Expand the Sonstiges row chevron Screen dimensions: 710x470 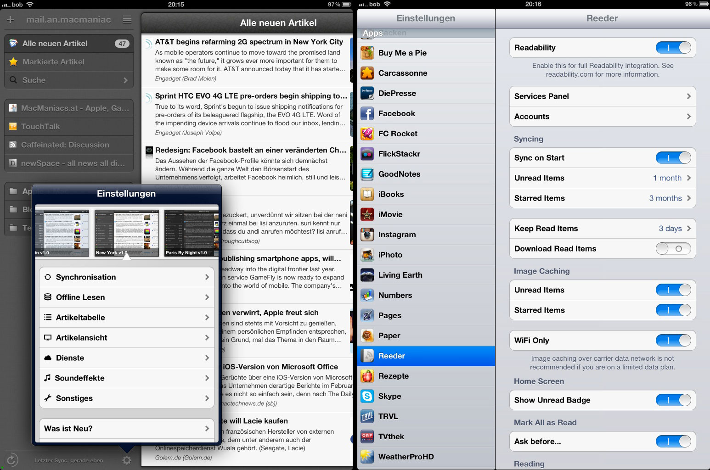[x=207, y=398]
